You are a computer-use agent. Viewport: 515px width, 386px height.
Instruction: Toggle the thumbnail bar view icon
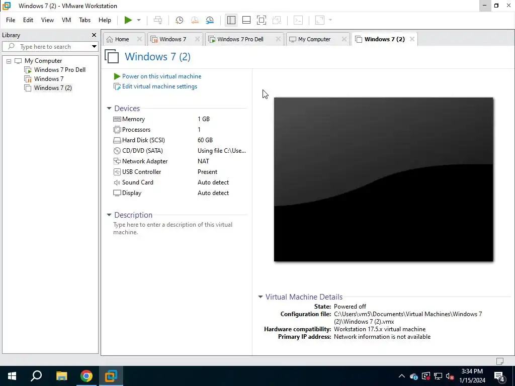(x=246, y=20)
